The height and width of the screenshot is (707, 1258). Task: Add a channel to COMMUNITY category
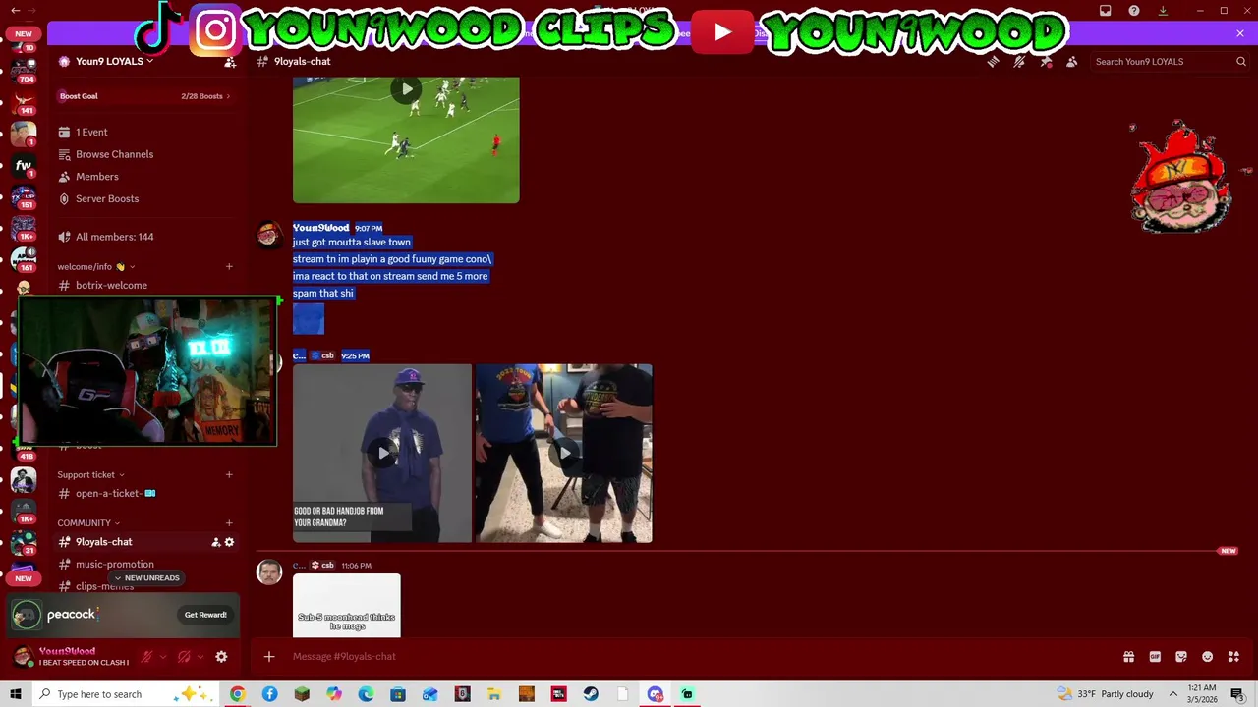pos(229,522)
